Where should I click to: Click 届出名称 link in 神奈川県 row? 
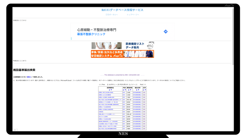point(138,100)
